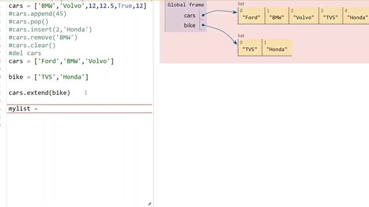
Task: Click the comment '#del cars'
Action: [x=25, y=53]
